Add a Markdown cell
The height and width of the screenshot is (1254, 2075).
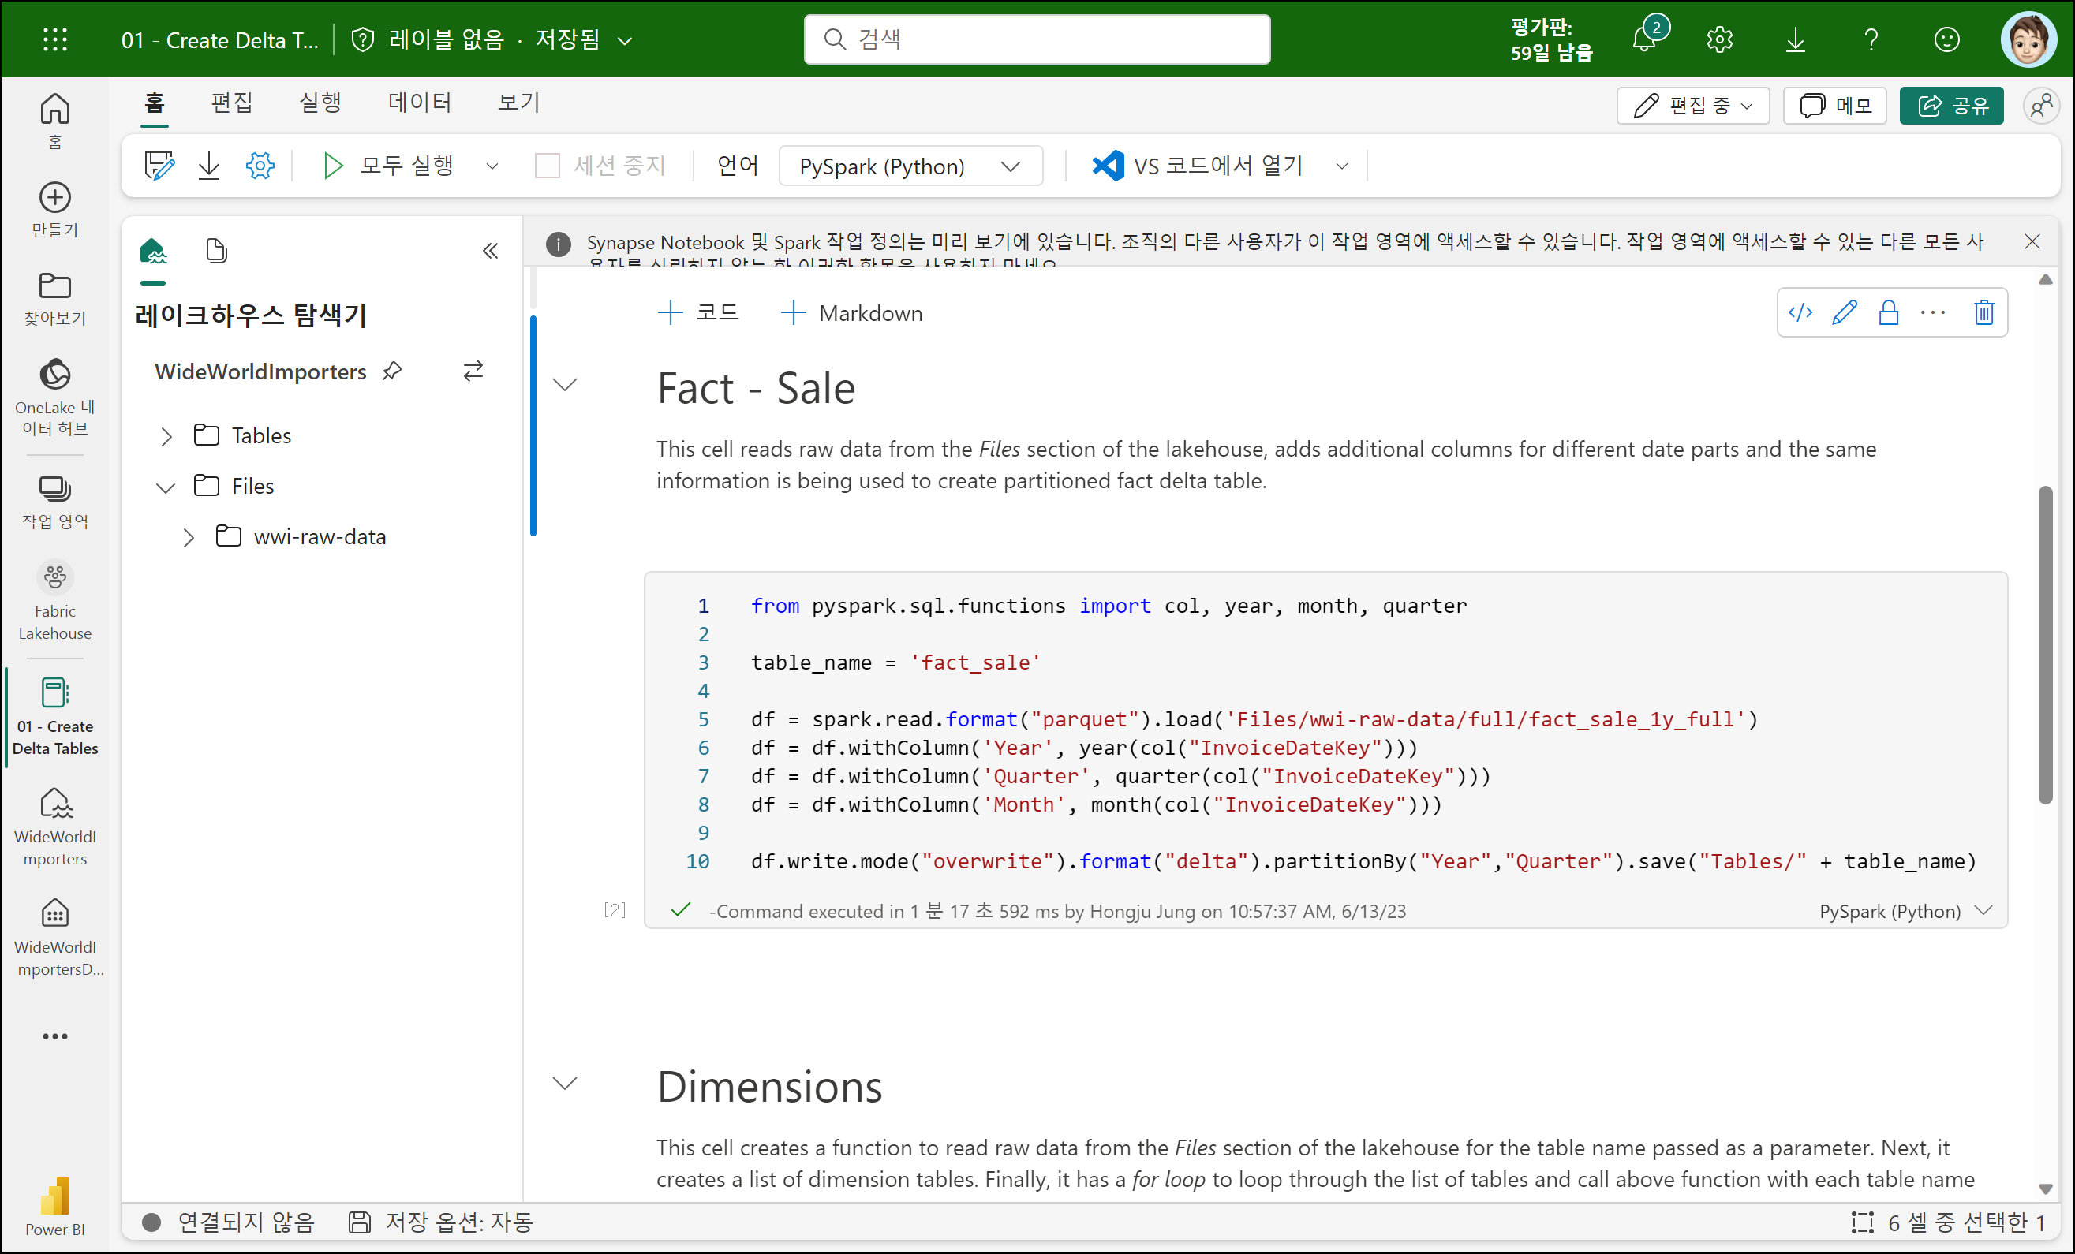pyautogui.click(x=851, y=313)
